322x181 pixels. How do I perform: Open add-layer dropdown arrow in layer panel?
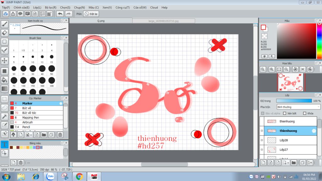click(x=288, y=163)
